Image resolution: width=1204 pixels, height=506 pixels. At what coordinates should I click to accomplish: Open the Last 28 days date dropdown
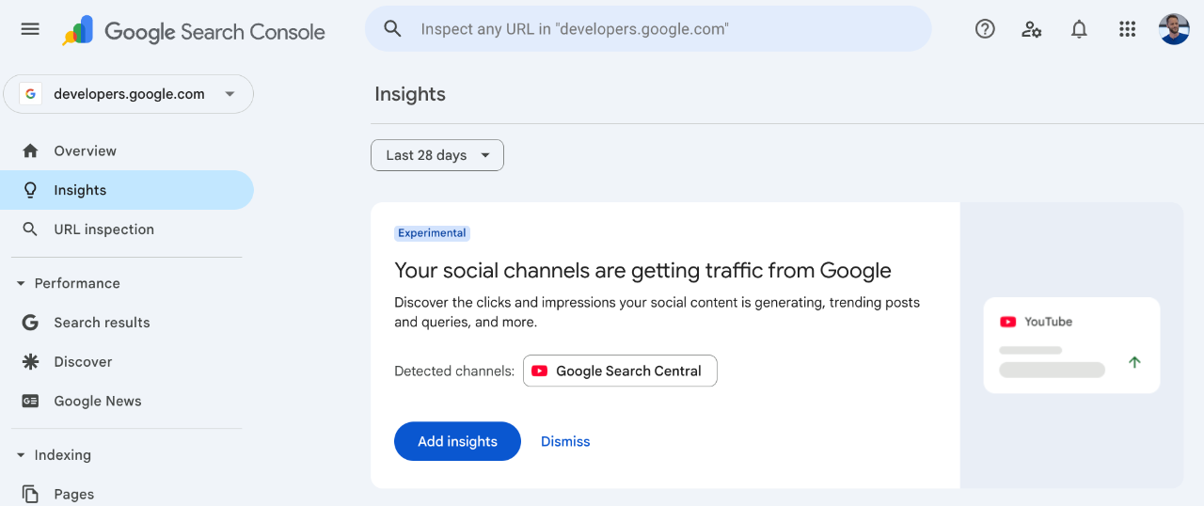click(x=437, y=155)
